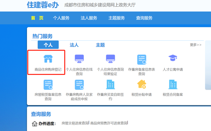Viewport: 211px width, 131px height.
Task: Click the 住建蓉e办 site logo
Action: pos(43,5)
